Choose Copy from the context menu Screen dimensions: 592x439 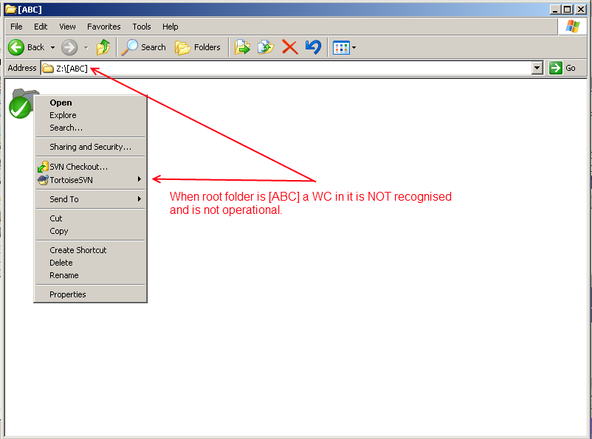click(x=91, y=231)
